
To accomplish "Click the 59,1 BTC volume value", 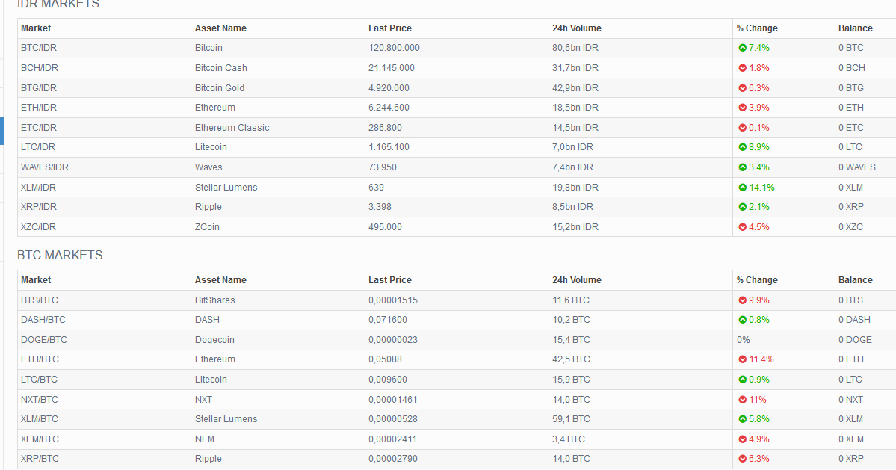I will coord(572,419).
